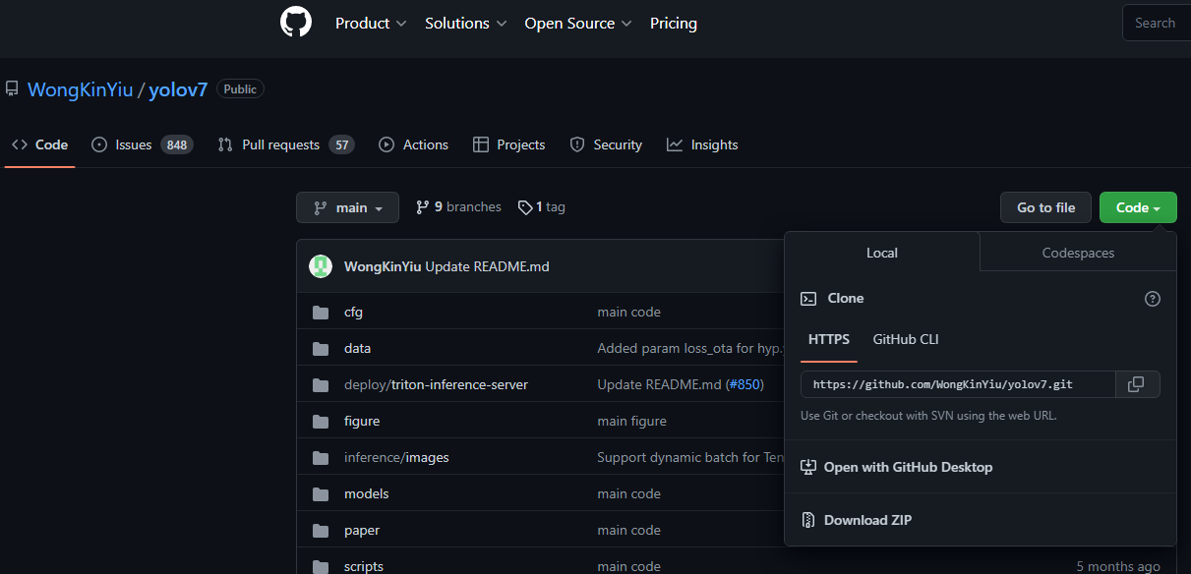Open the Issues tab
The height and width of the screenshot is (574, 1191).
pyautogui.click(x=143, y=144)
